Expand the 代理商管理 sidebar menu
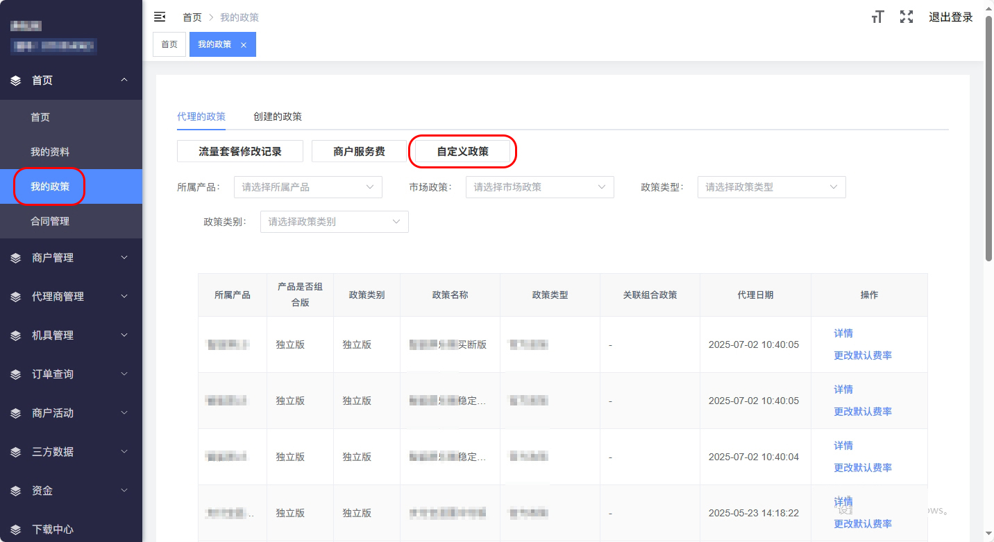Screen dimensions: 994x542 [x=124, y=297]
